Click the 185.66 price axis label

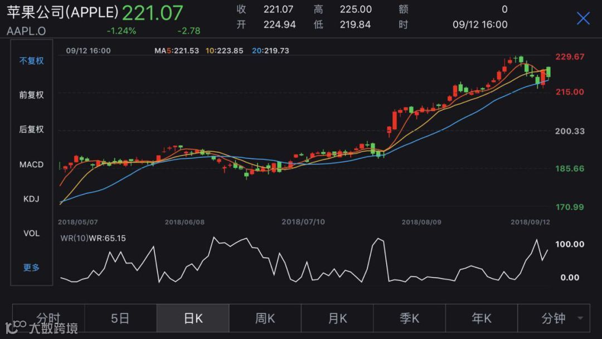pyautogui.click(x=570, y=168)
